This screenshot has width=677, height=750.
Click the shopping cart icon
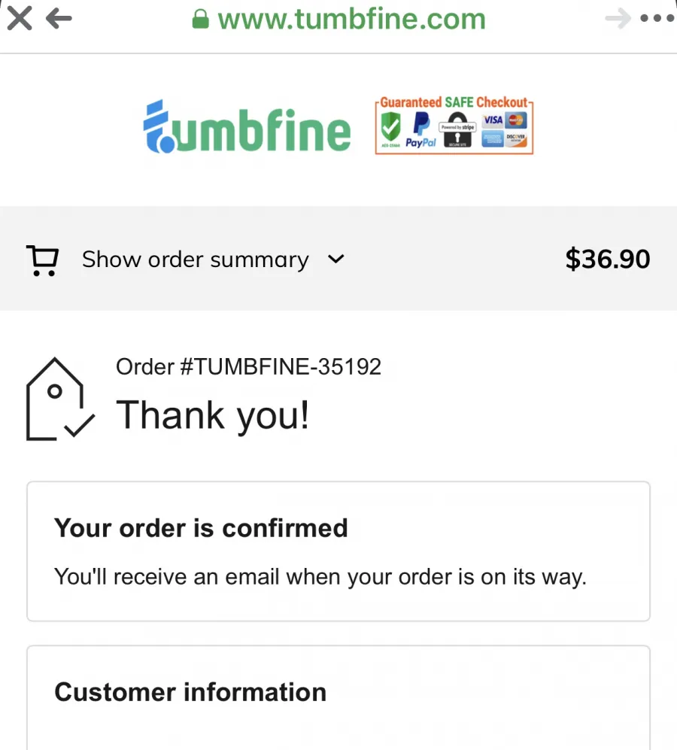pyautogui.click(x=43, y=260)
